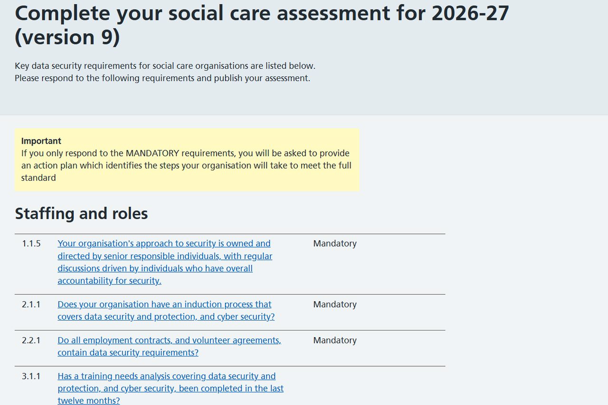Click the Please respond to requirements sentence
The image size is (608, 405).
pyautogui.click(x=162, y=78)
